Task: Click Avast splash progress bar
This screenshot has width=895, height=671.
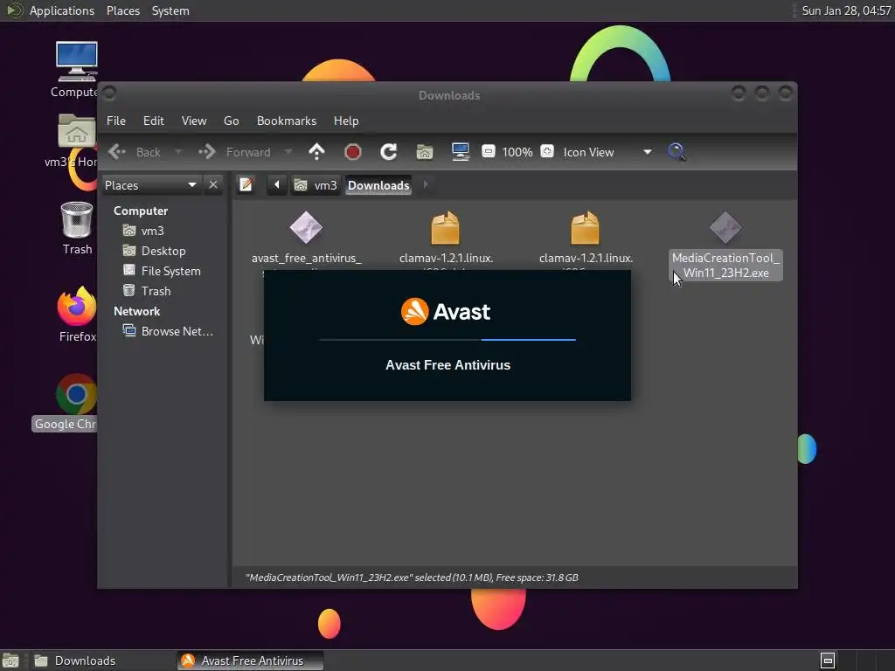Action: 447,340
